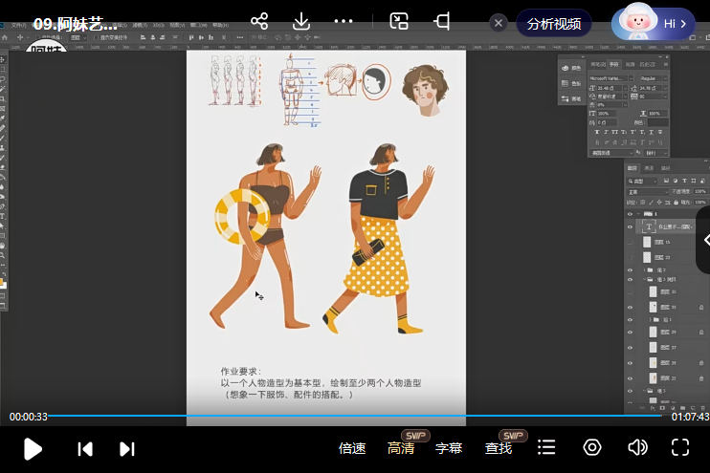
Task: Open the share options
Action: coord(259,21)
